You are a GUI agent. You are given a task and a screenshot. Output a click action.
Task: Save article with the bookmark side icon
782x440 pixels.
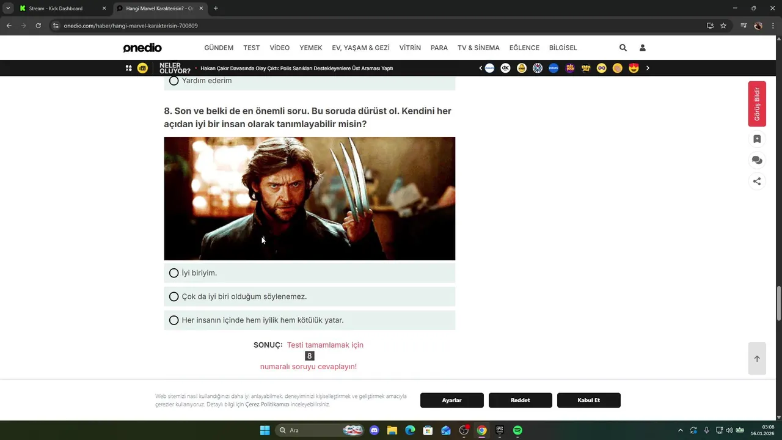pos(757,139)
